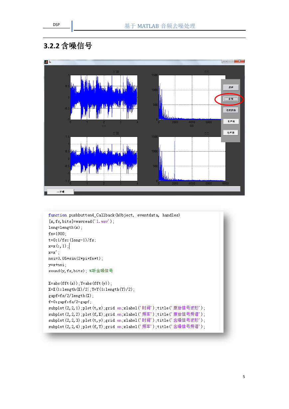Click the button in the bottom-left gray bar
This screenshot has width=289, height=409.
tap(61, 192)
